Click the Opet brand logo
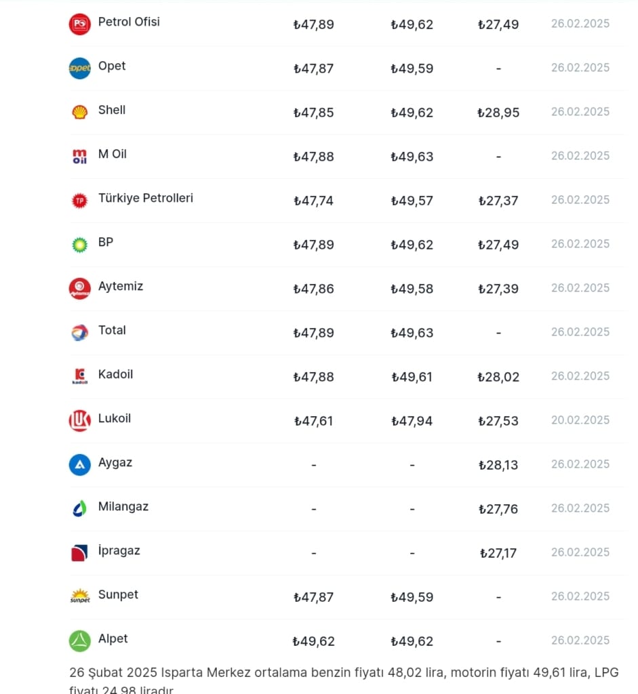This screenshot has height=694, width=638. pos(79,68)
